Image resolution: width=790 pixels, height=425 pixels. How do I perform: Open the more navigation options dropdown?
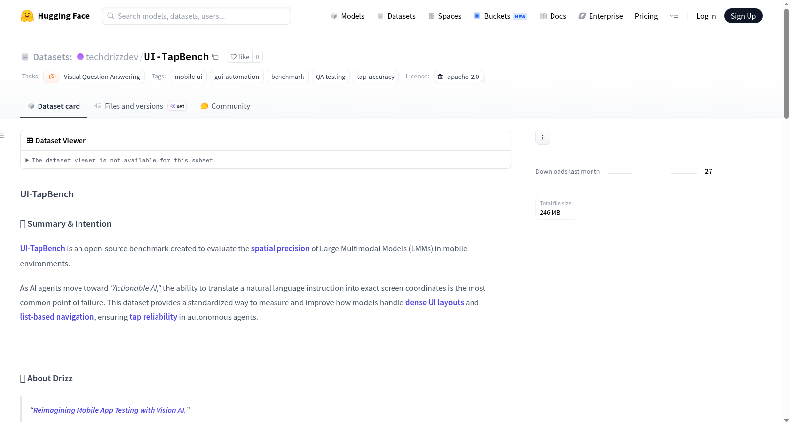(x=674, y=16)
